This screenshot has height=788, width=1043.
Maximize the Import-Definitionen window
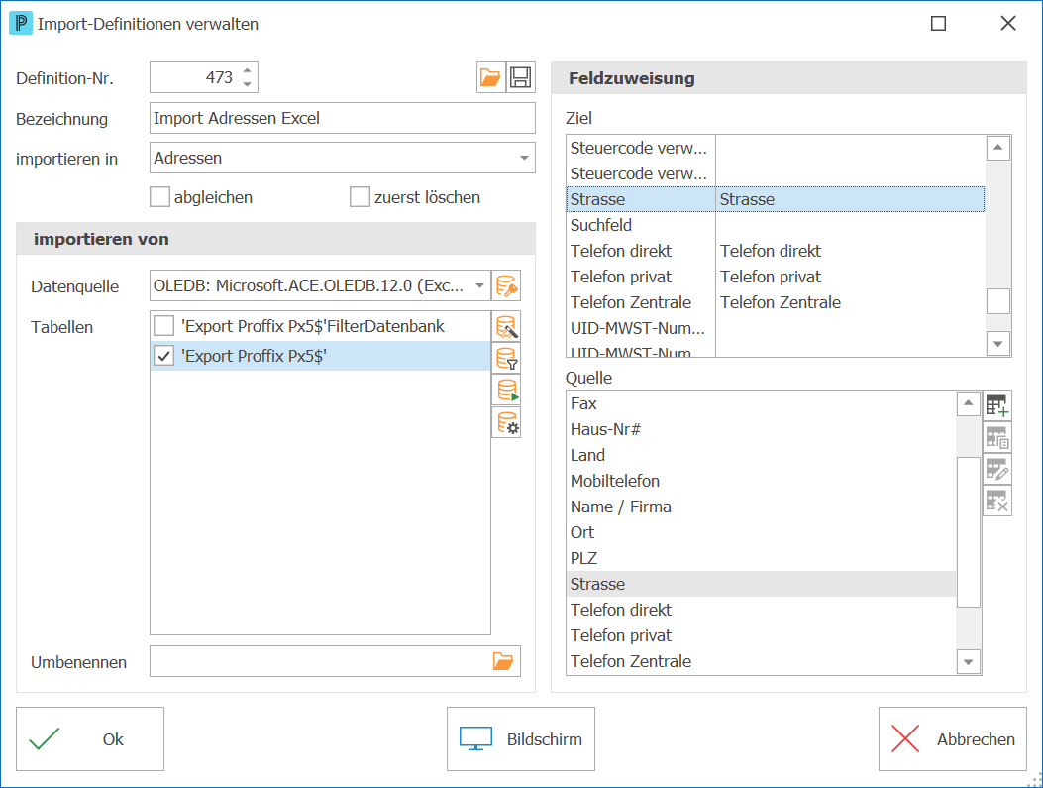click(x=938, y=24)
